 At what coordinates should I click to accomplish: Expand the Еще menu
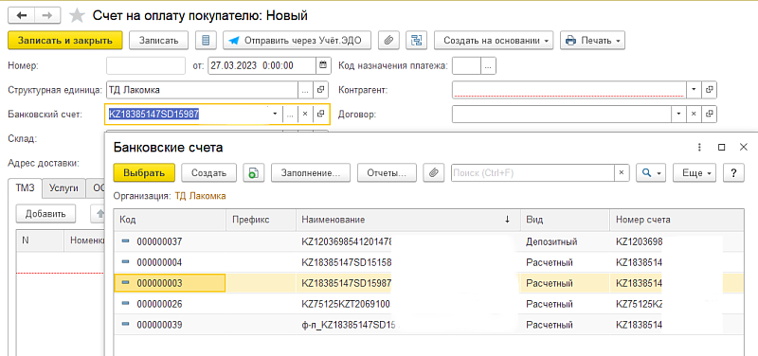tap(695, 172)
